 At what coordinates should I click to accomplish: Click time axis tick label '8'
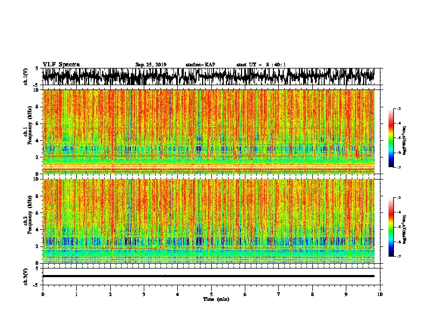point(312,294)
